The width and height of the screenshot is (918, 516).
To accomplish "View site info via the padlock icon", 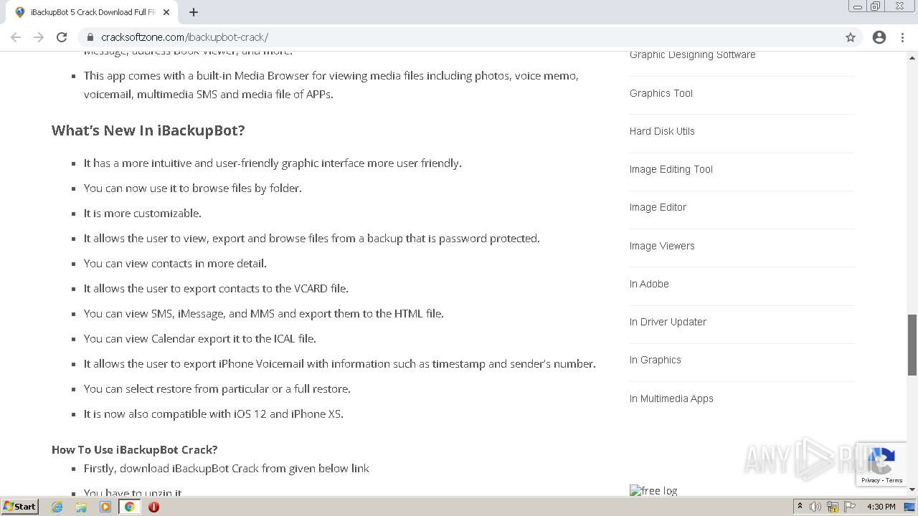I will [90, 37].
